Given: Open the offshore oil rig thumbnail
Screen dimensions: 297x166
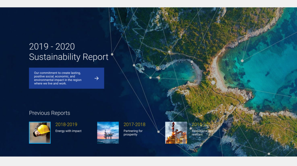Looking at the screenshot, I should click(108, 133).
